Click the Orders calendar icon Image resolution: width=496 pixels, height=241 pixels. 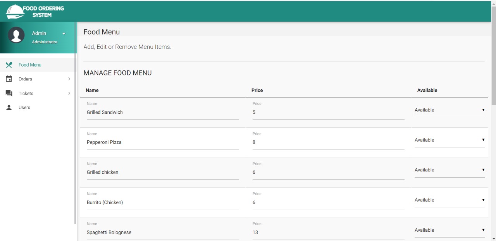[x=9, y=79]
